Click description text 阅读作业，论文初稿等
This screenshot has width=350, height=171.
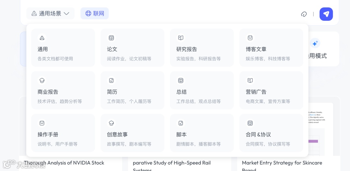tap(129, 59)
